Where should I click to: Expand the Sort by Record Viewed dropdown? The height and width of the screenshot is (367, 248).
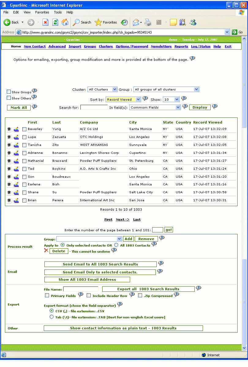pyautogui.click(x=123, y=99)
